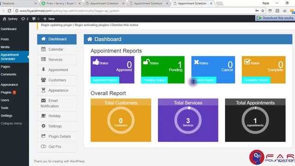Click Total Appointments circle gauge

[255, 120]
